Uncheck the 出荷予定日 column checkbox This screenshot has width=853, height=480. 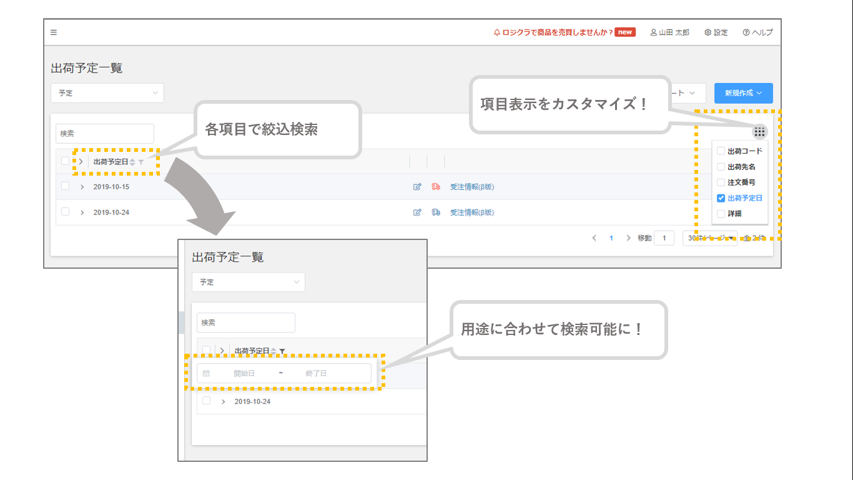(721, 197)
